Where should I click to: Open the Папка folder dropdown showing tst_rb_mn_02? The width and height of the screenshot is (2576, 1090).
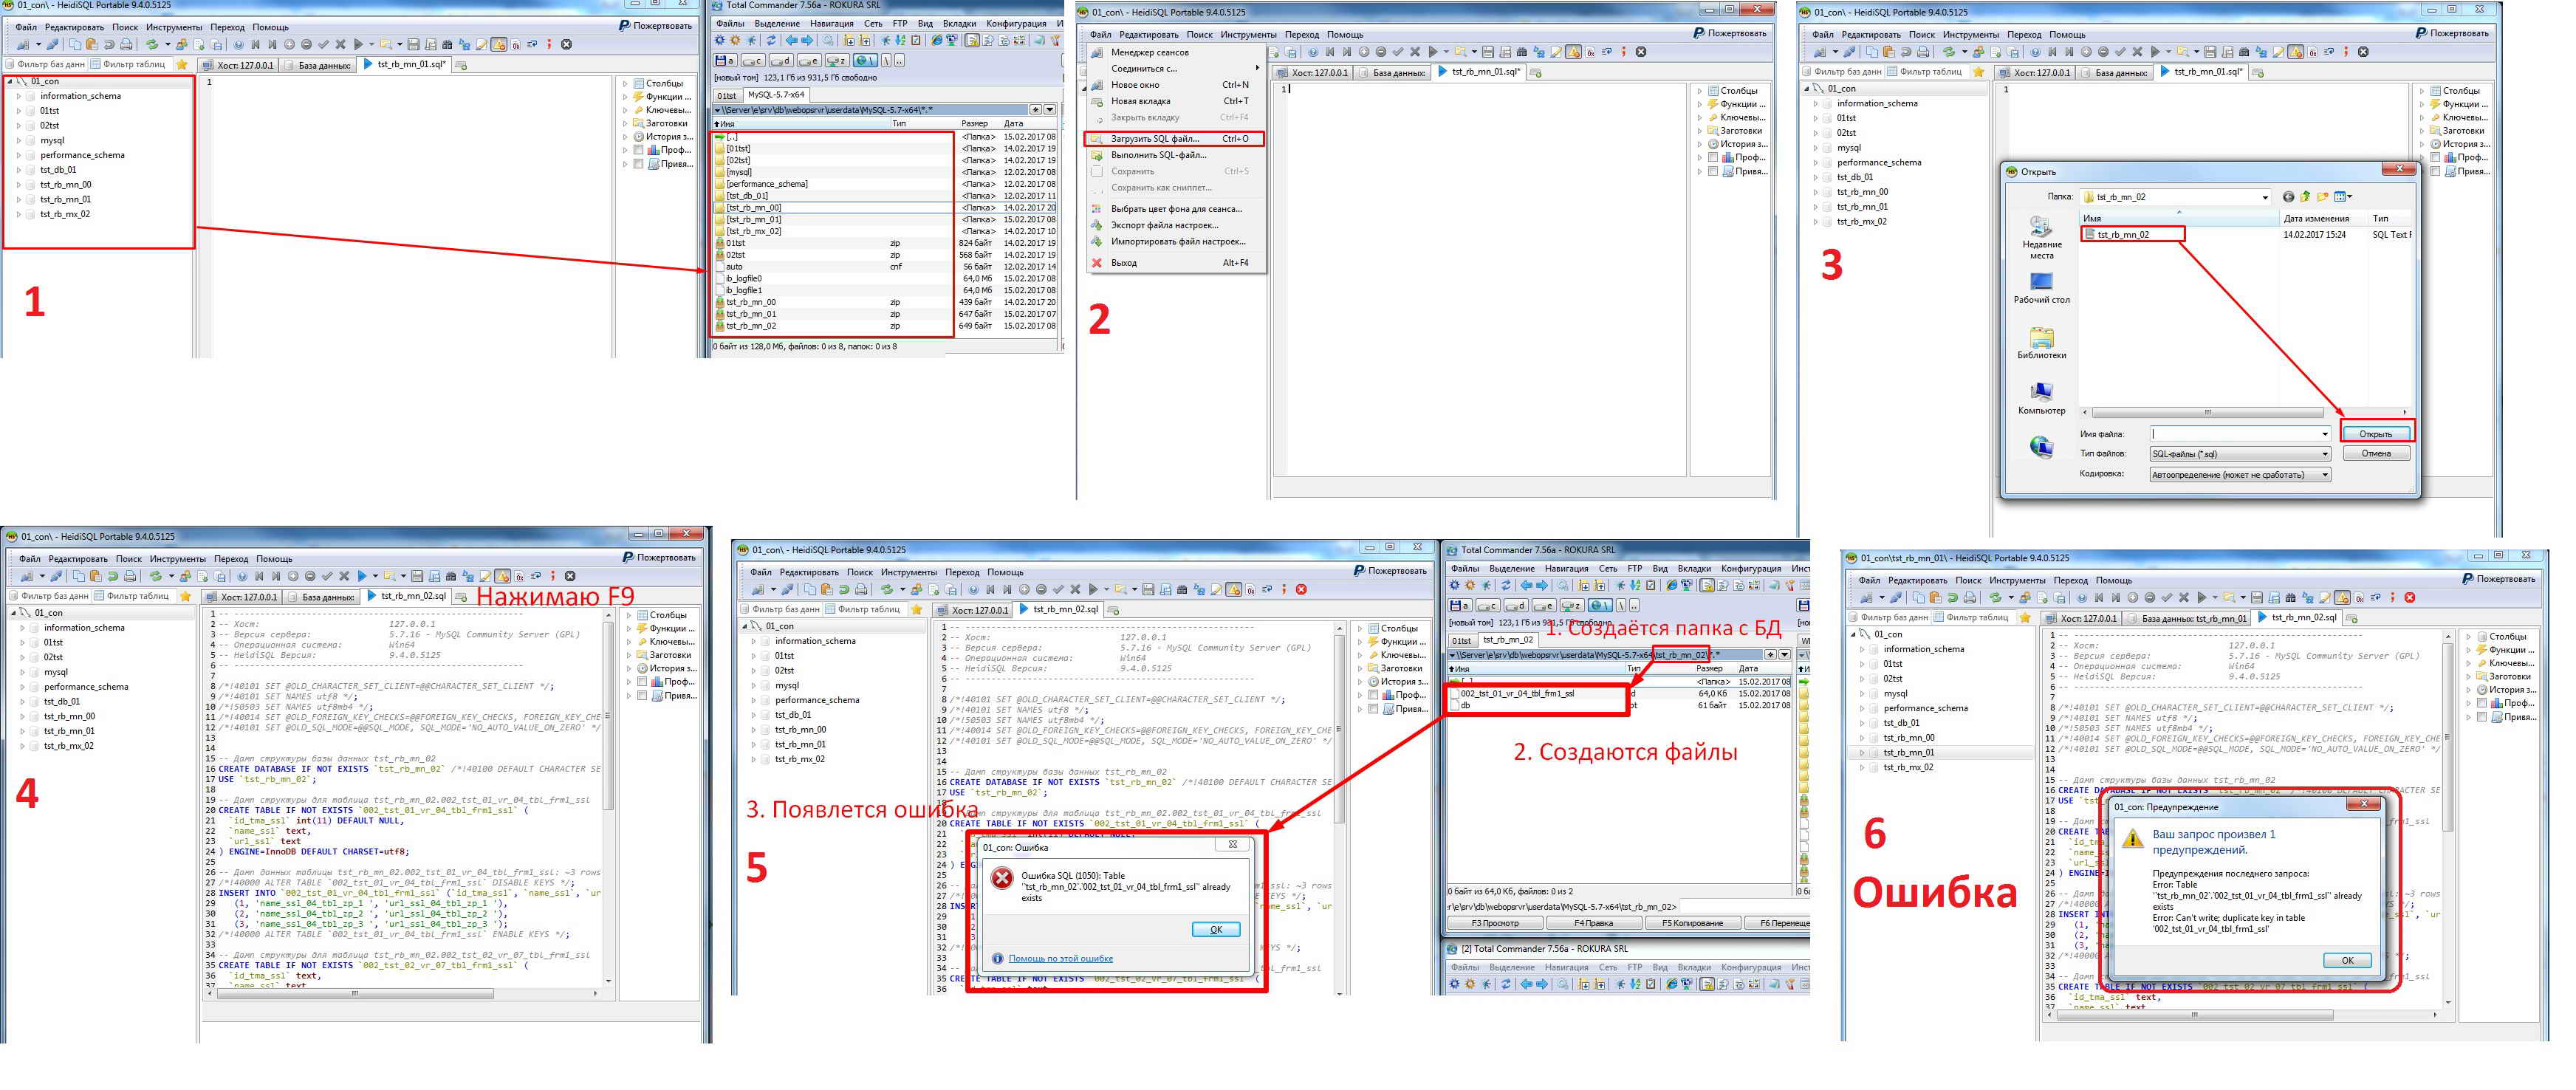pos(2264,198)
